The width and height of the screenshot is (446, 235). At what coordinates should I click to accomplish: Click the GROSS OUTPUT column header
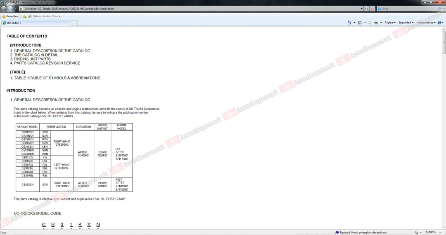pyautogui.click(x=102, y=127)
